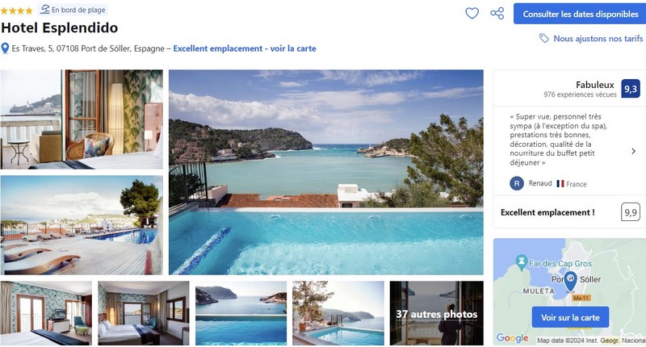This screenshot has width=646, height=347.
Task: Click Renaud's reviewer avatar
Action: coord(517,183)
